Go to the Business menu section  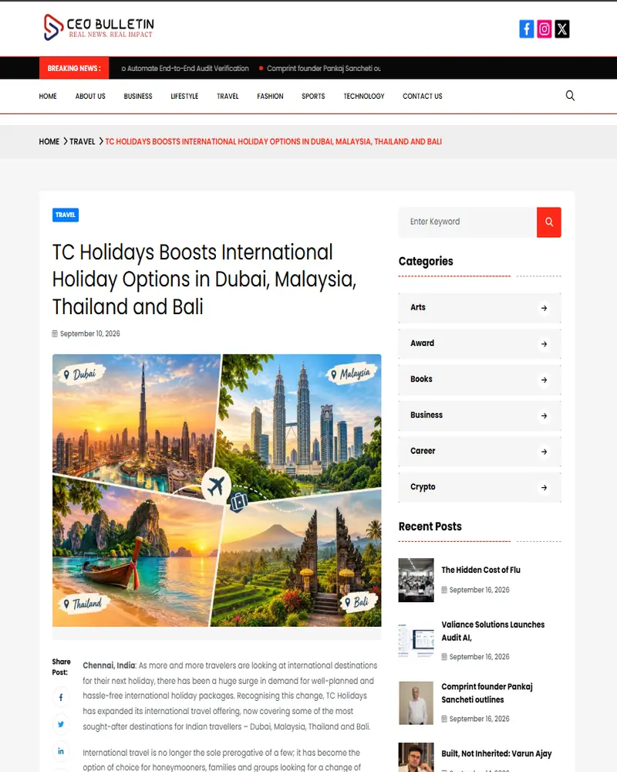138,96
